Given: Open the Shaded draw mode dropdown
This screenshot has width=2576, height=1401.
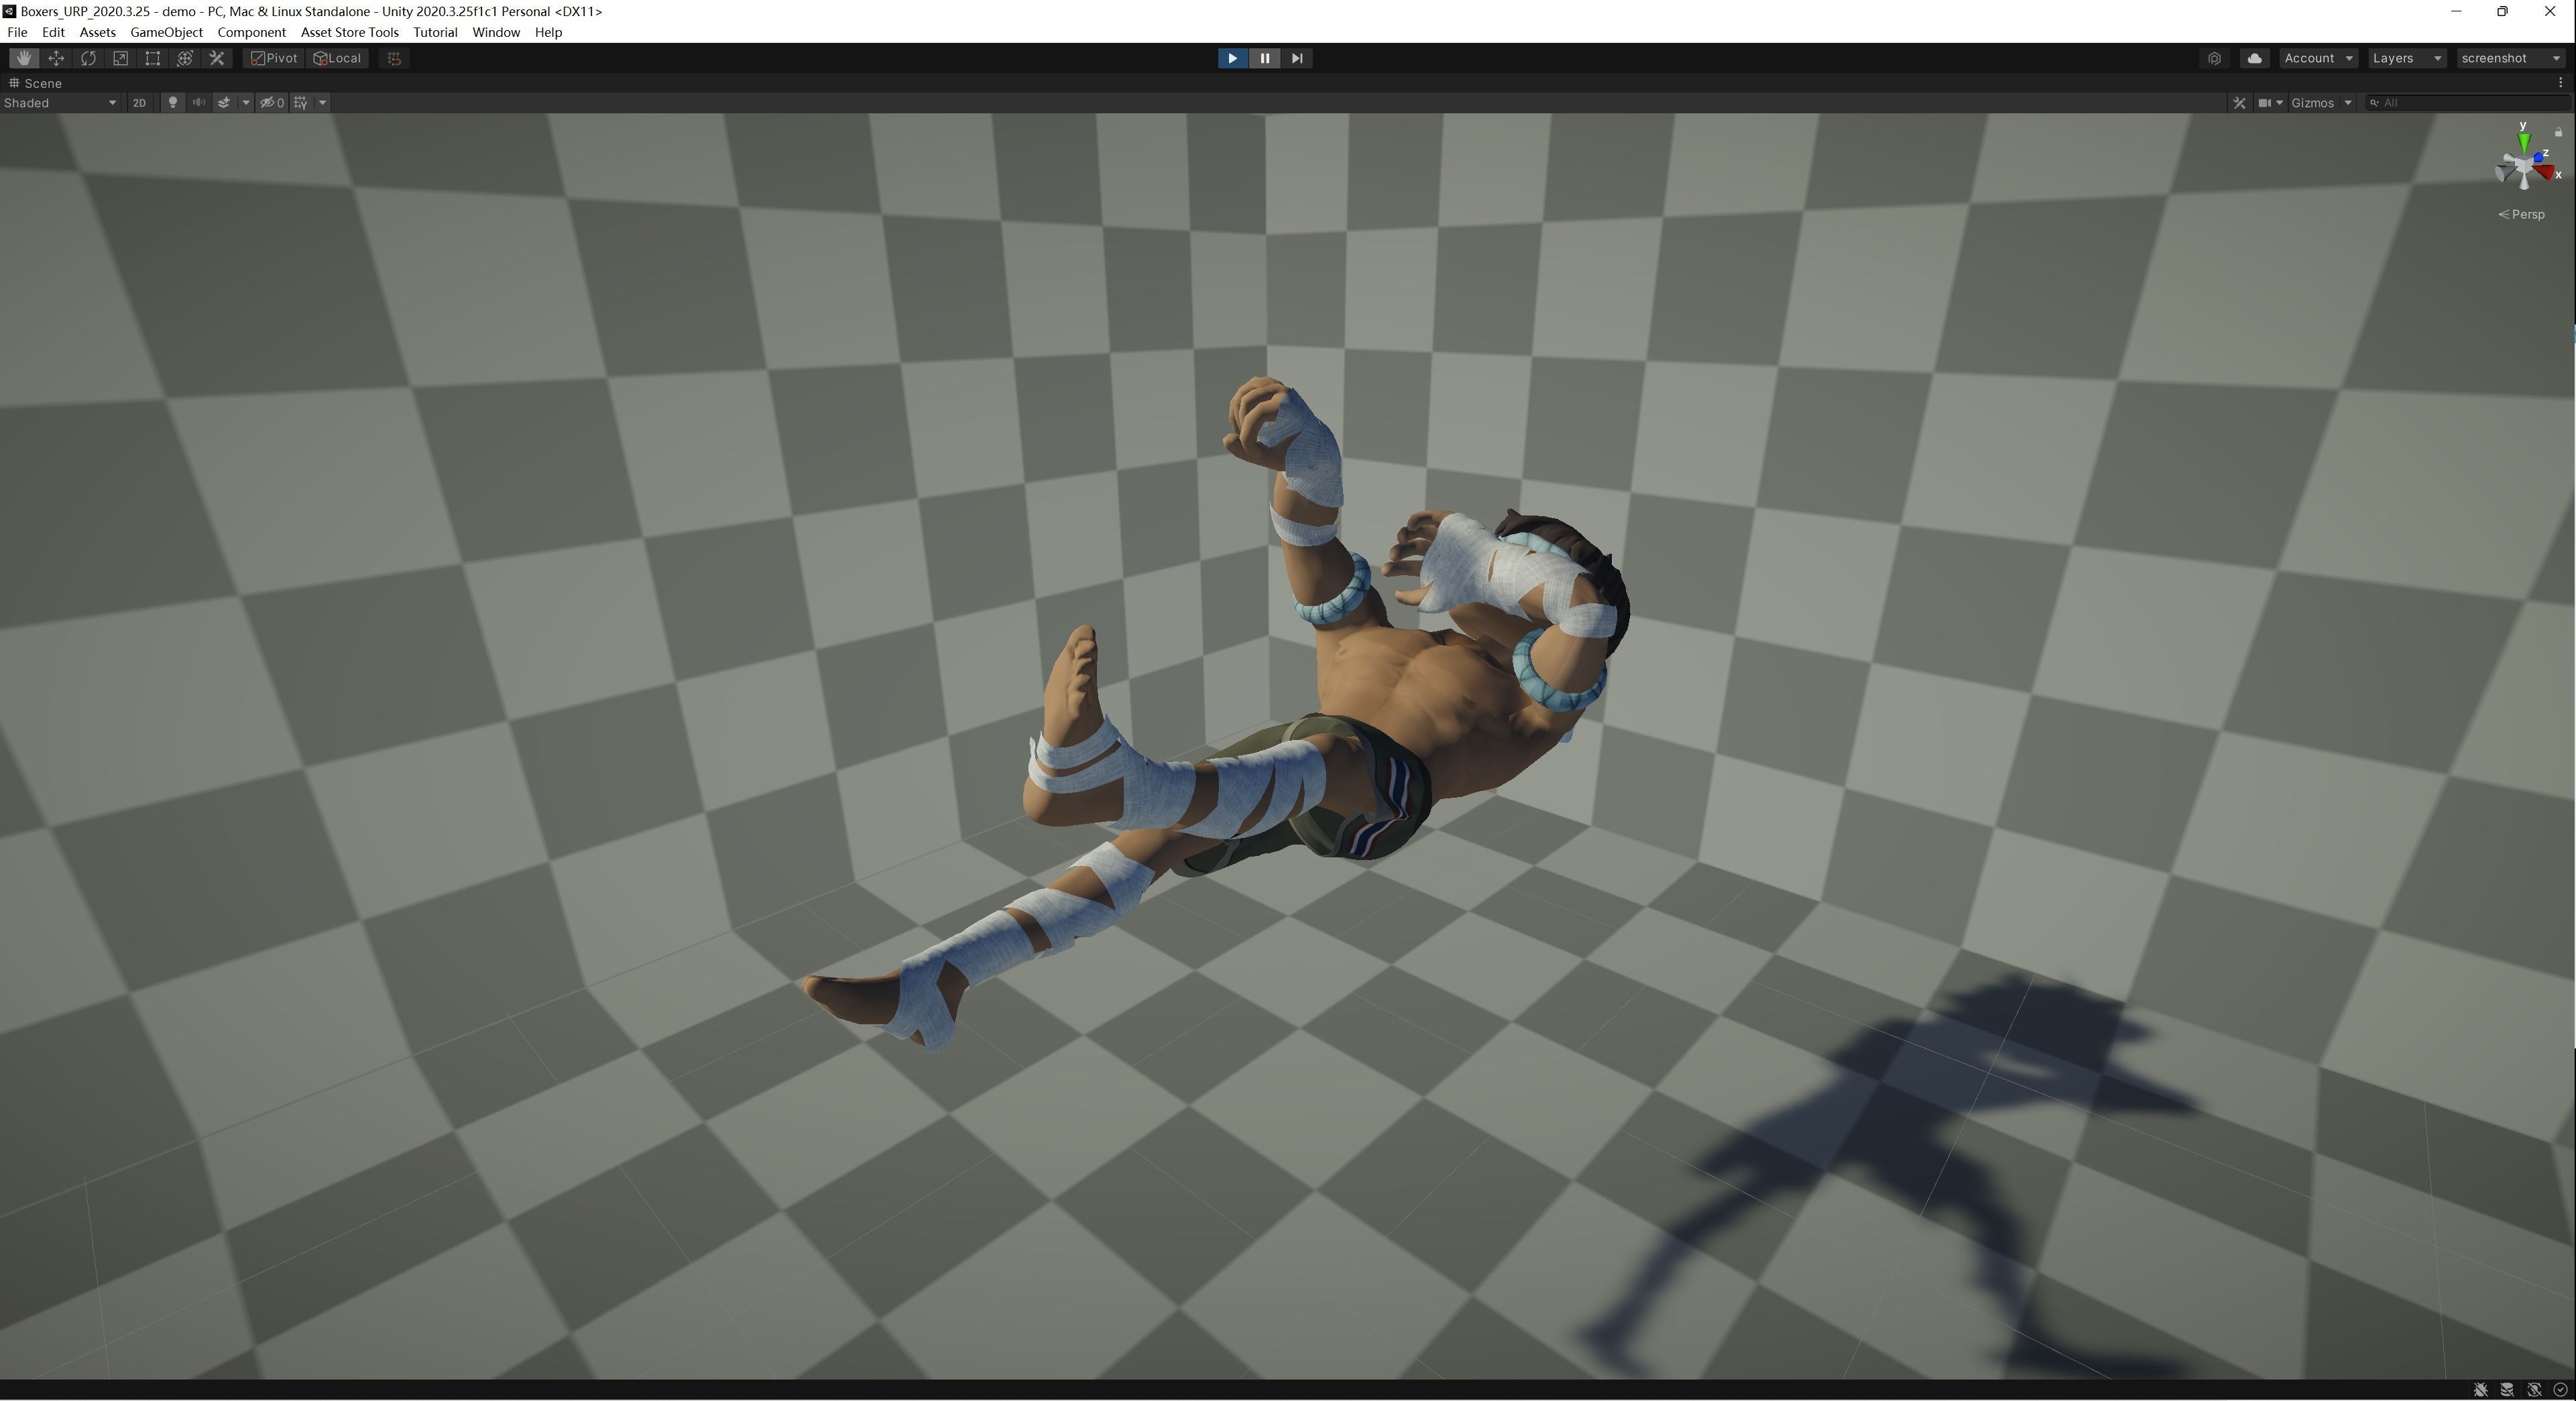Looking at the screenshot, I should coord(60,102).
